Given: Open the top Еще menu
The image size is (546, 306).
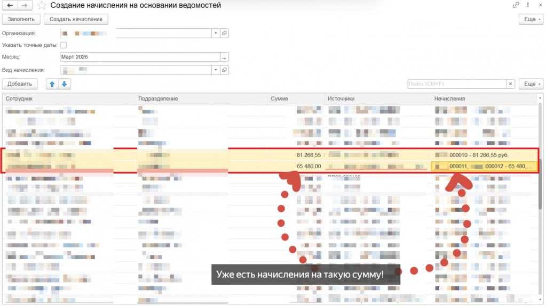Looking at the screenshot, I should click(x=531, y=19).
